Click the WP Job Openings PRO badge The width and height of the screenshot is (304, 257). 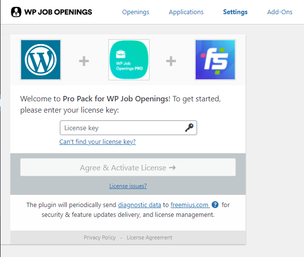129,60
